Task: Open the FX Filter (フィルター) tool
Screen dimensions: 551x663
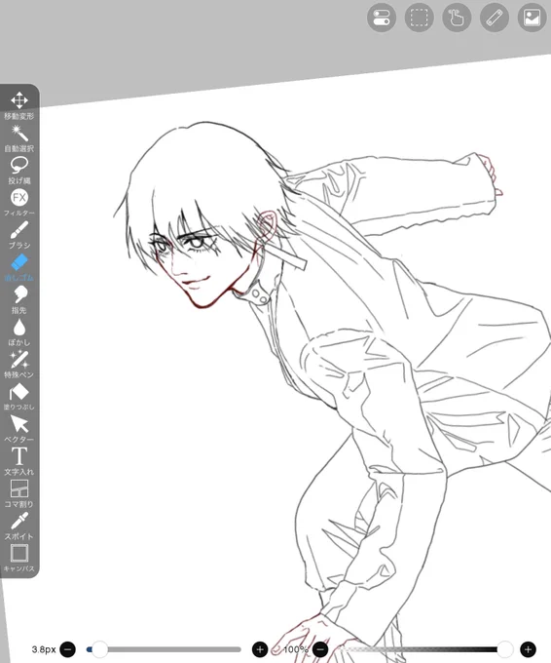Action: click(19, 202)
